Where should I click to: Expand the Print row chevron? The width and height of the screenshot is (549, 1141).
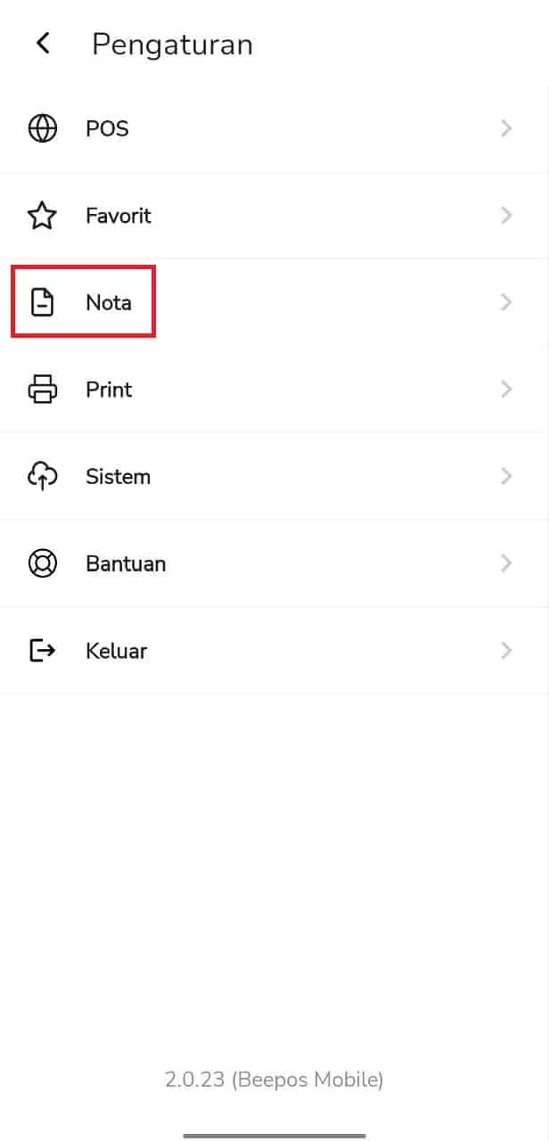[x=506, y=390]
